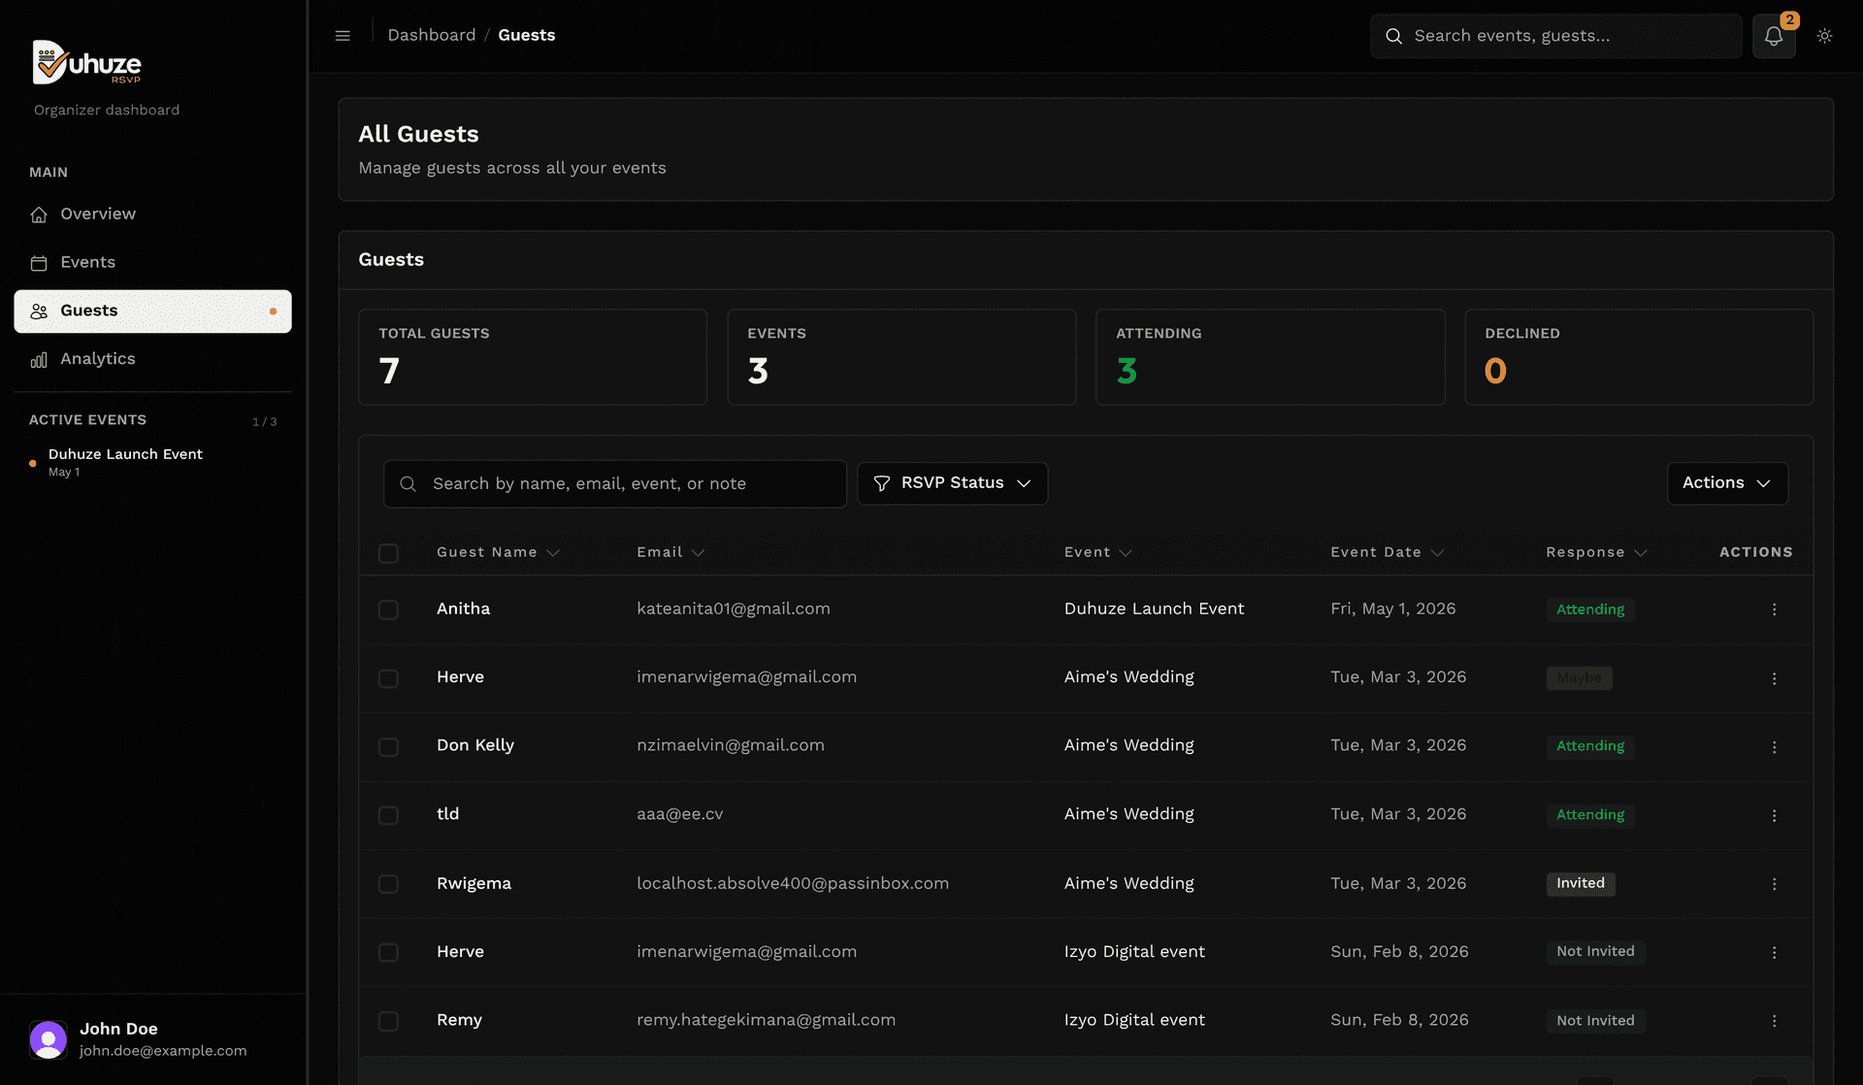Click the Guests people icon
Screen dimensions: 1863x1085
pos(39,312)
